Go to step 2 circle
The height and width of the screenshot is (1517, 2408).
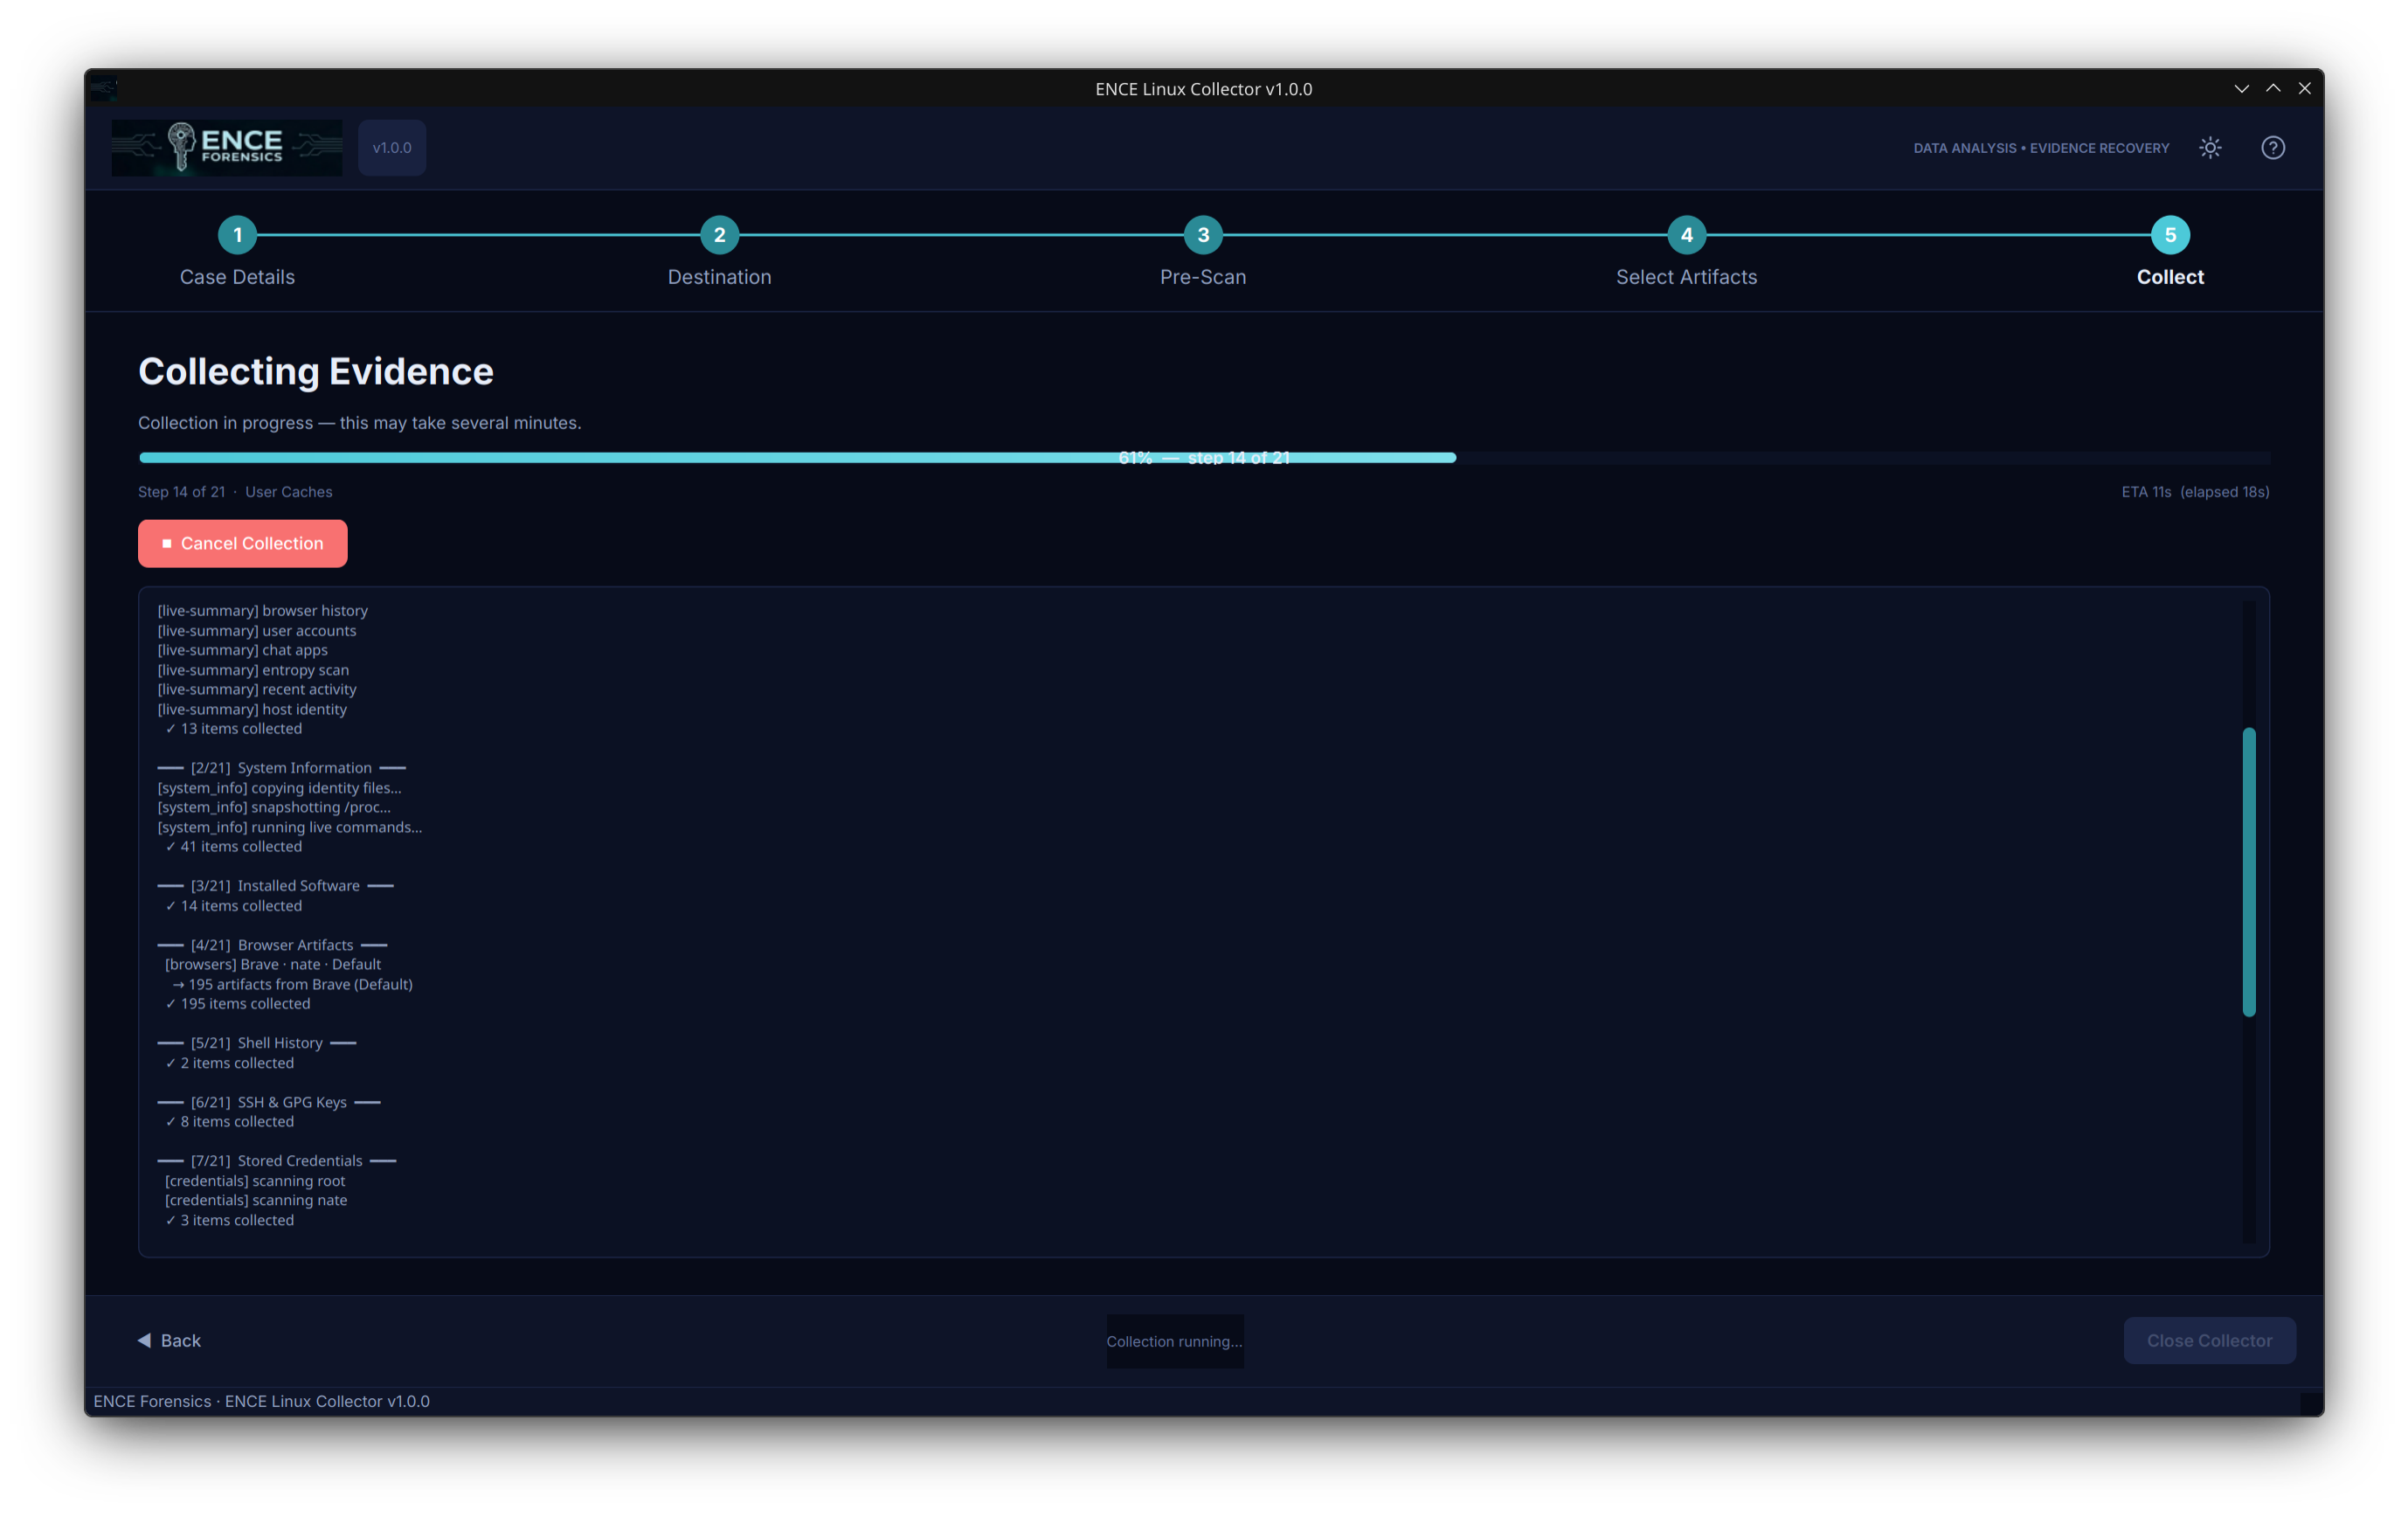720,235
